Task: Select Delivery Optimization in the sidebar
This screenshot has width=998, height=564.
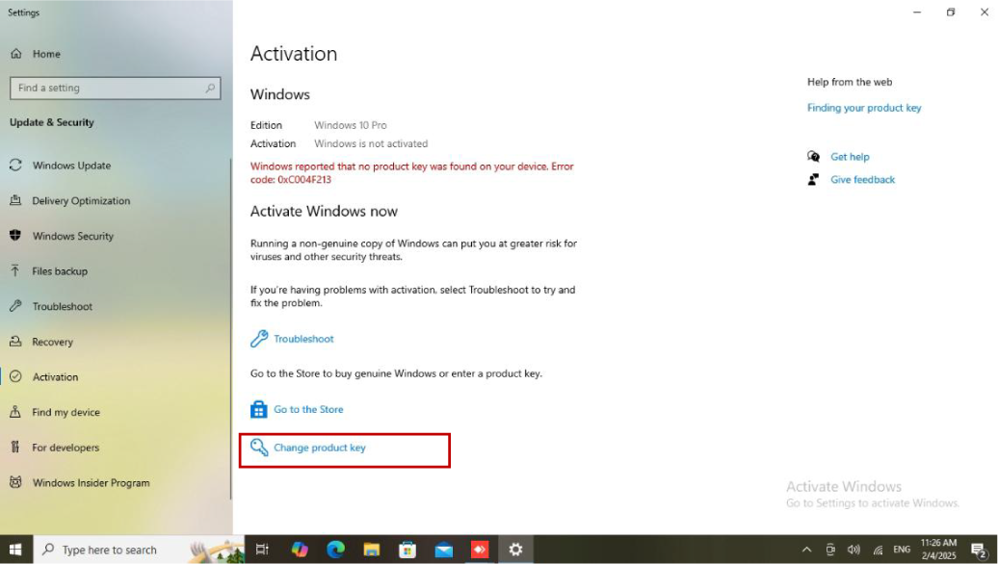Action: click(x=81, y=201)
